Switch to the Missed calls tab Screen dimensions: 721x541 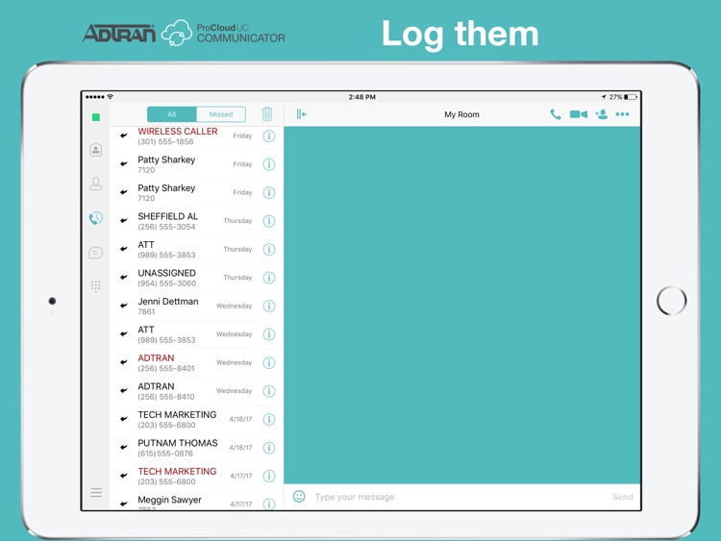[221, 114]
